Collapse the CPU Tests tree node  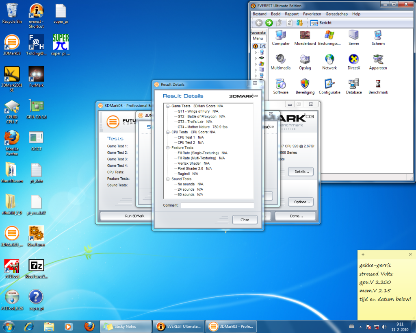(168, 132)
